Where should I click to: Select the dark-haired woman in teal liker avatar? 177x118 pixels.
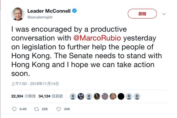click(x=97, y=96)
